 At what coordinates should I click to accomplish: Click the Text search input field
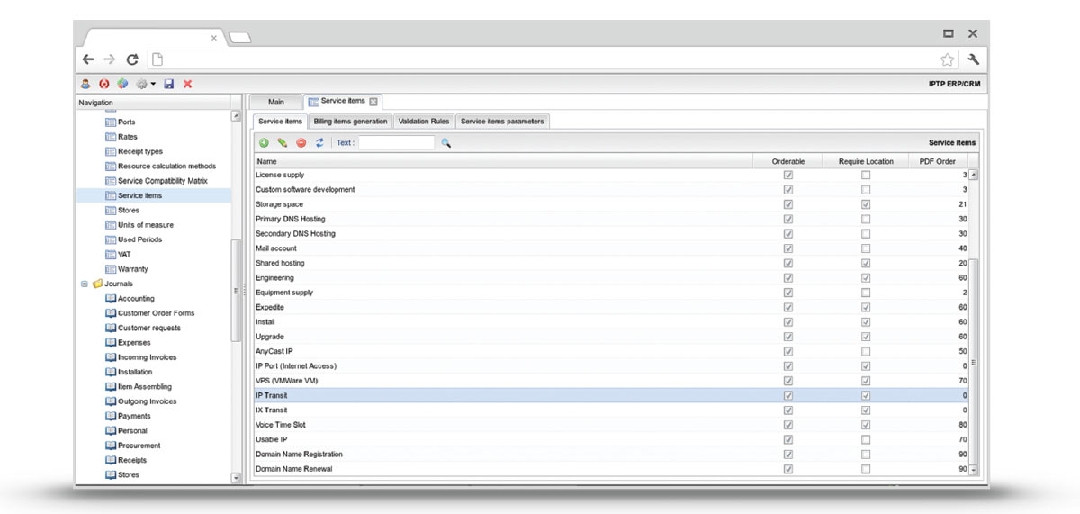click(396, 142)
